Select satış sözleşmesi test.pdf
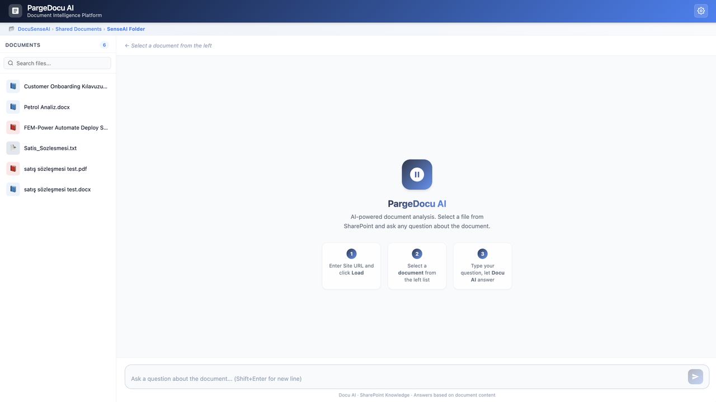Screen dimensions: 716x402 click(58, 169)
